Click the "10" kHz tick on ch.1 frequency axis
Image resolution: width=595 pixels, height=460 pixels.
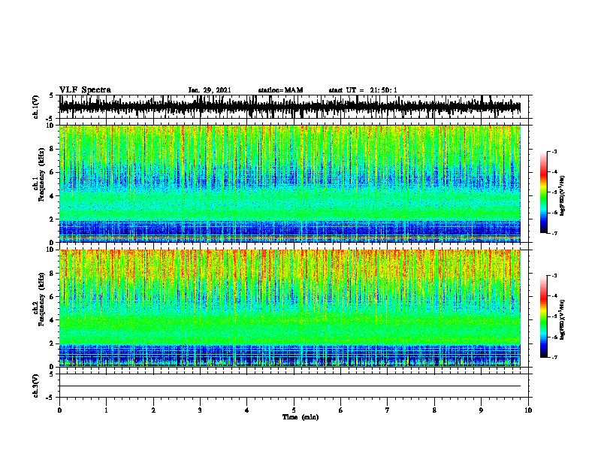pyautogui.click(x=50, y=126)
